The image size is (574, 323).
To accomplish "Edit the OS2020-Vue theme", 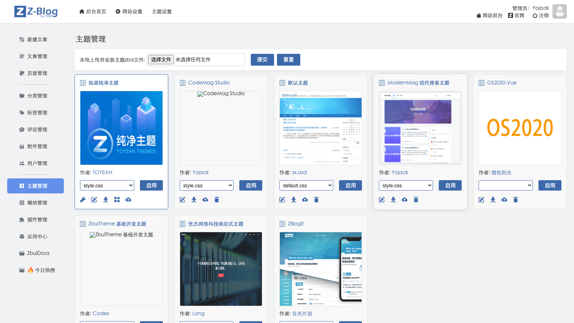I will click(481, 200).
